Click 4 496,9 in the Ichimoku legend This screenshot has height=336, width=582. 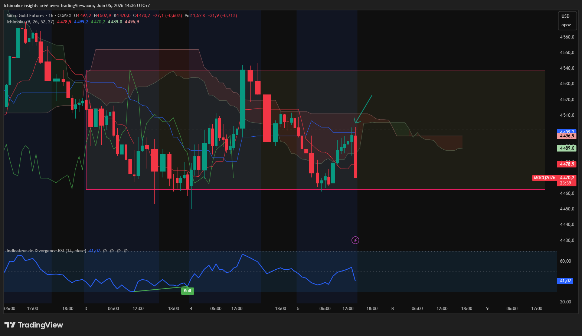132,22
